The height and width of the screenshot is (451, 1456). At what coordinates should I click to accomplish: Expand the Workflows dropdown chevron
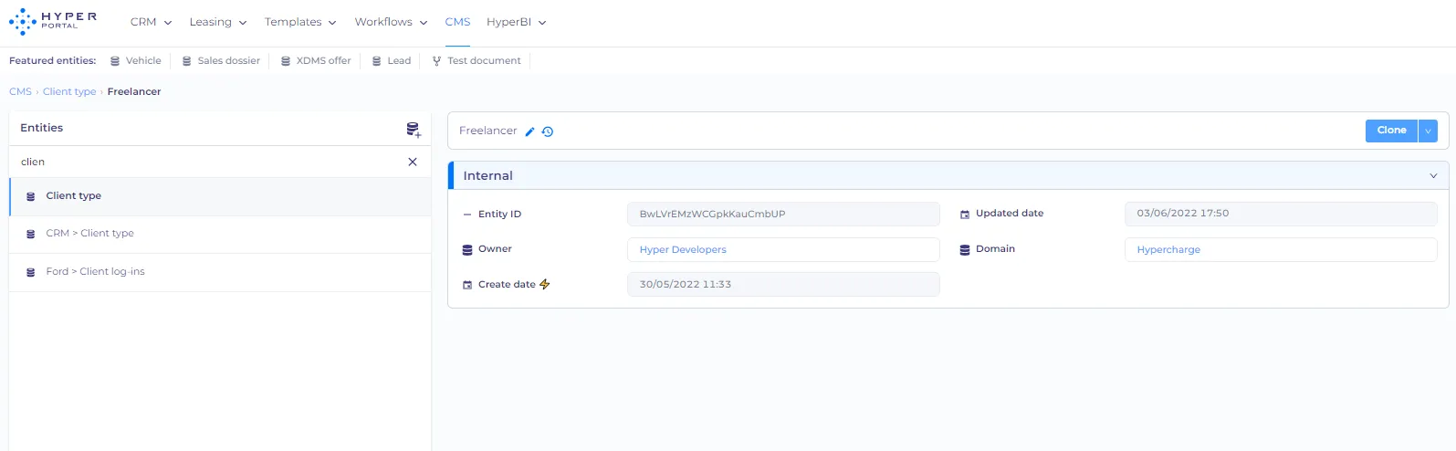tap(424, 23)
